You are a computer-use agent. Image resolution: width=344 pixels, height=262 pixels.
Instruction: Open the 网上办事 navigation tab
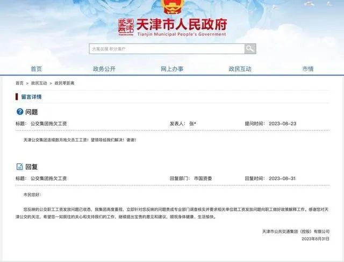(172, 69)
